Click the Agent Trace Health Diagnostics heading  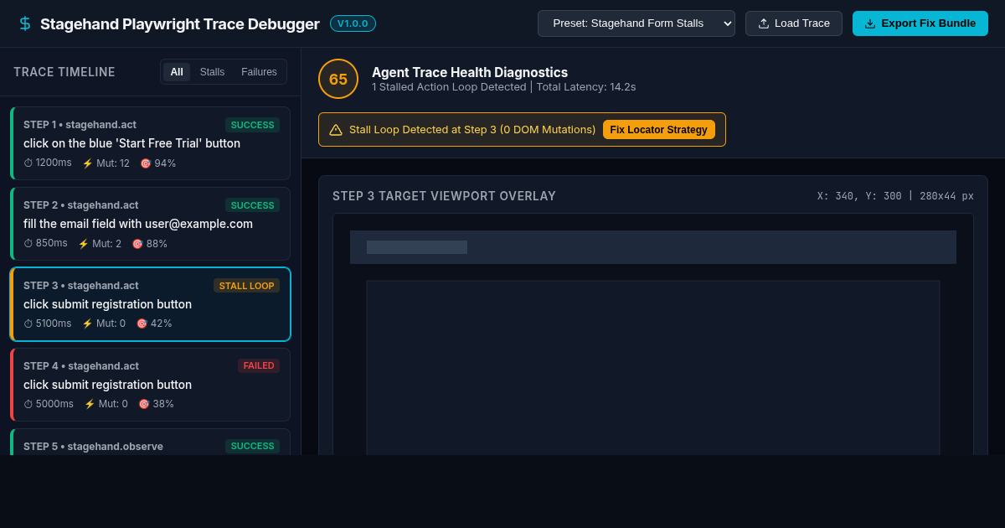point(470,72)
